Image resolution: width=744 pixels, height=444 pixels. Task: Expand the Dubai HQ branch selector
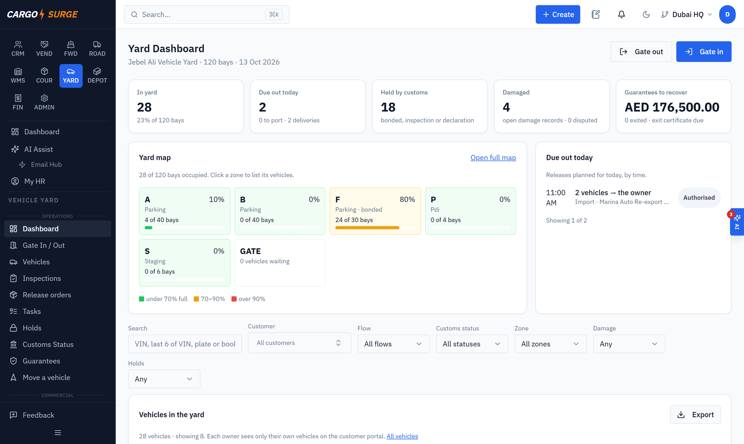pyautogui.click(x=687, y=14)
